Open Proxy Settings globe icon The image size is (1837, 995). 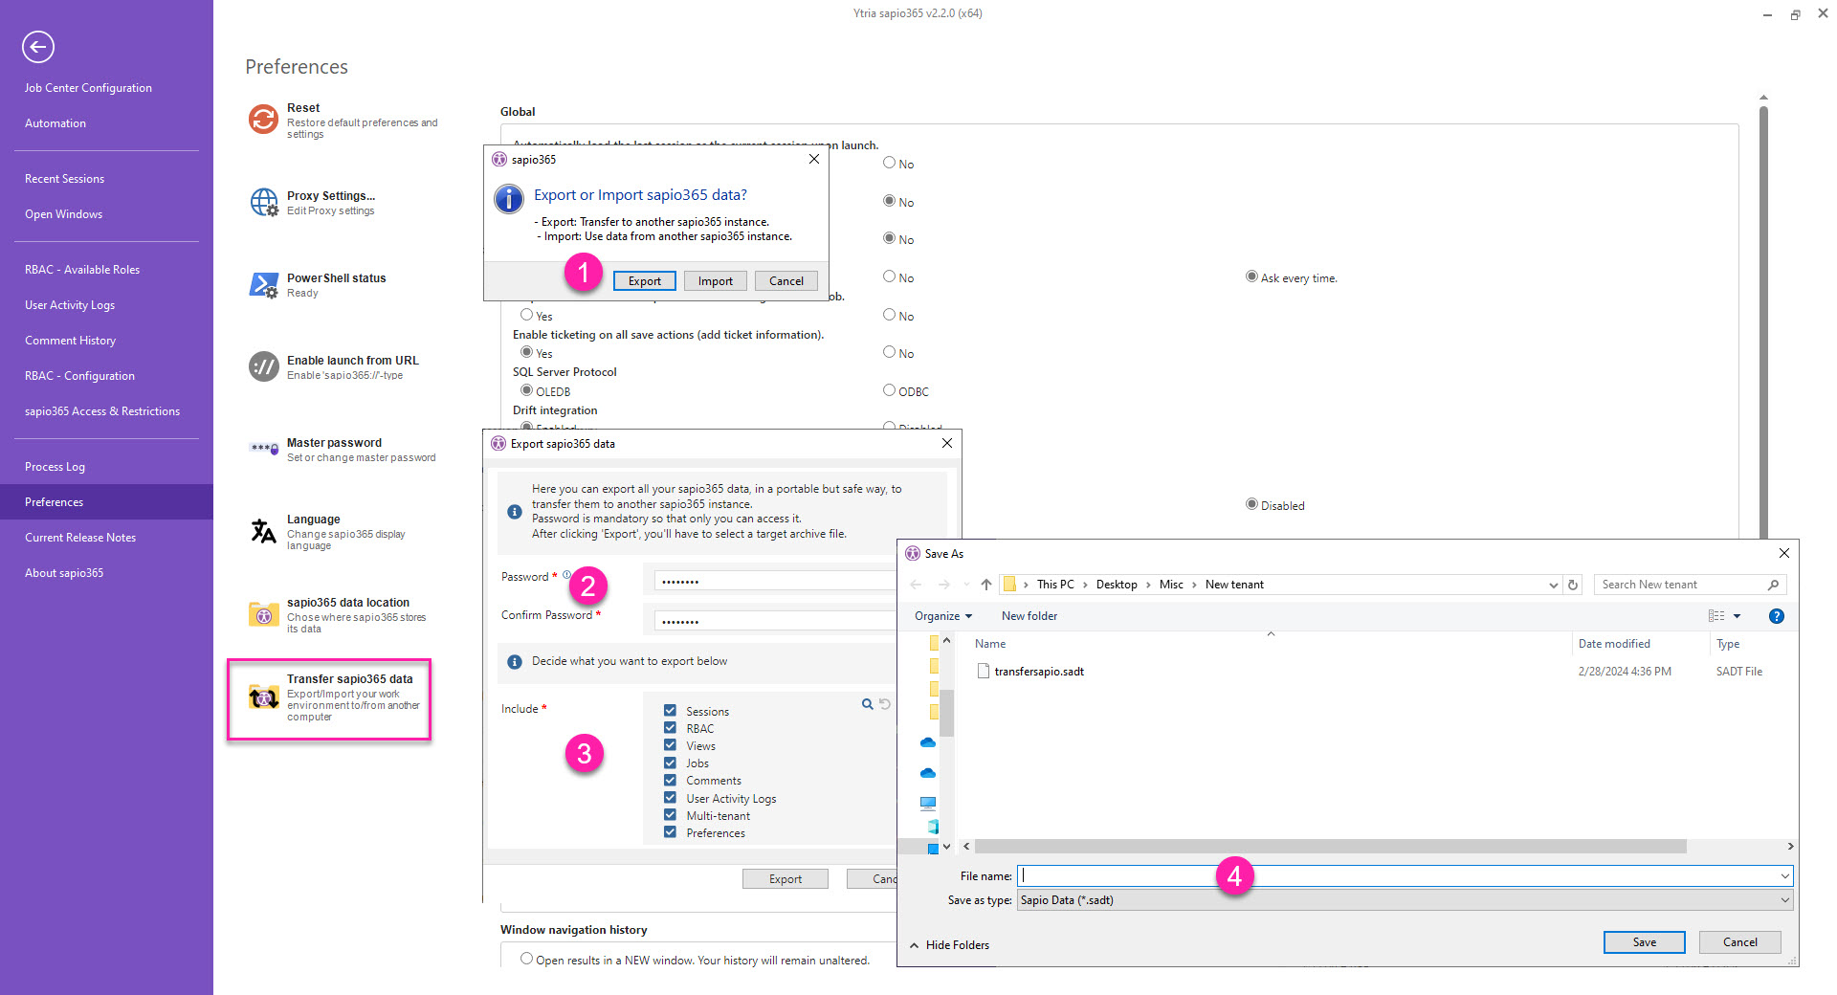(x=264, y=202)
